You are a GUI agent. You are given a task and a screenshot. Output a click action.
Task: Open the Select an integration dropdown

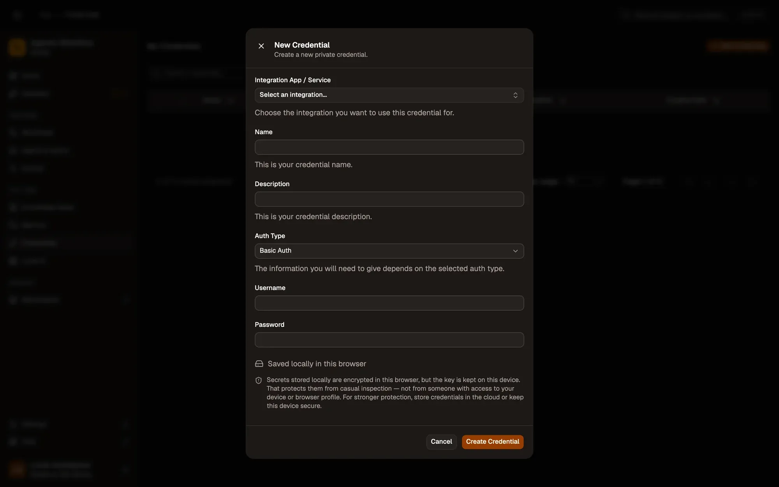(x=389, y=95)
